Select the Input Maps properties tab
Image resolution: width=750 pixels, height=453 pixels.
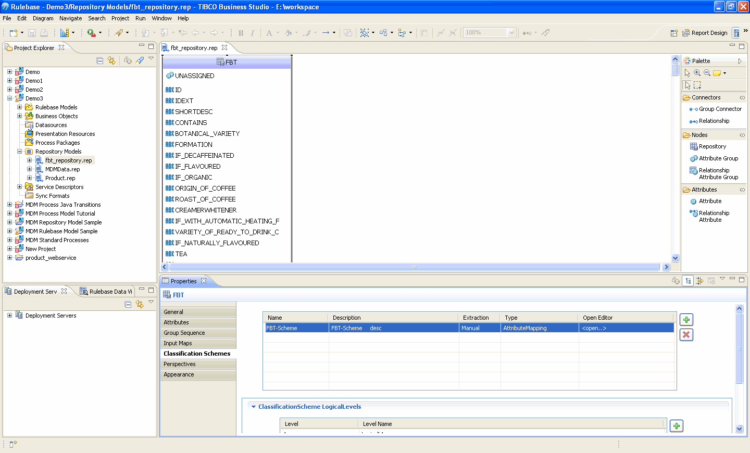click(198, 343)
